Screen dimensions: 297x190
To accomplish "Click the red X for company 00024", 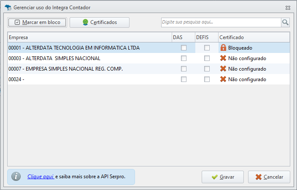I will 223,79.
